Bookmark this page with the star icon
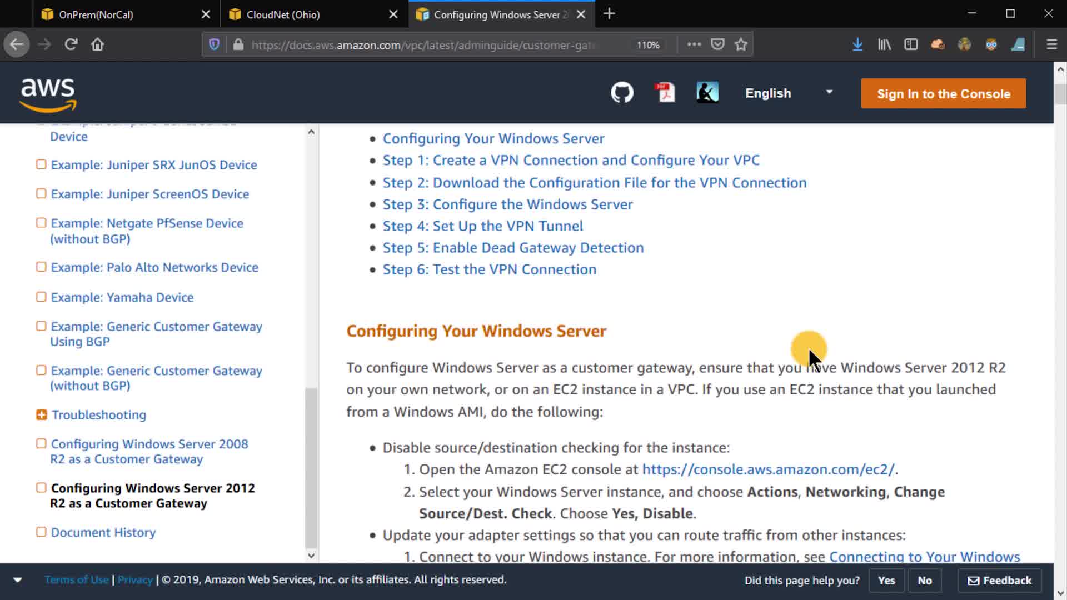1067x600 pixels. point(741,44)
